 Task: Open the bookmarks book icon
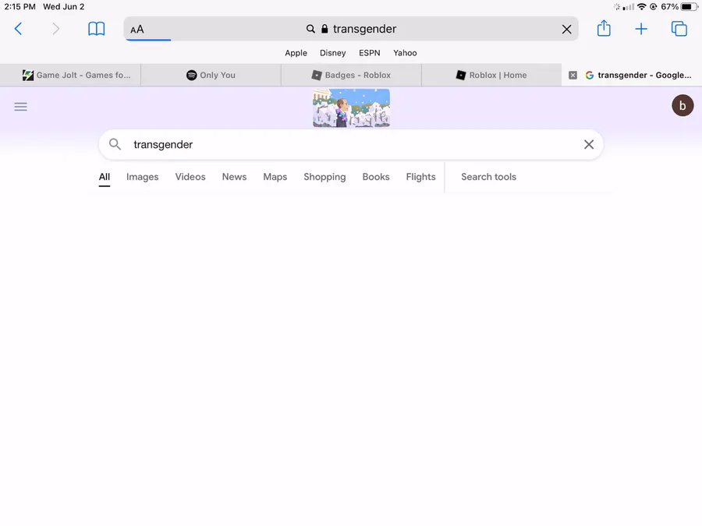coord(96,29)
